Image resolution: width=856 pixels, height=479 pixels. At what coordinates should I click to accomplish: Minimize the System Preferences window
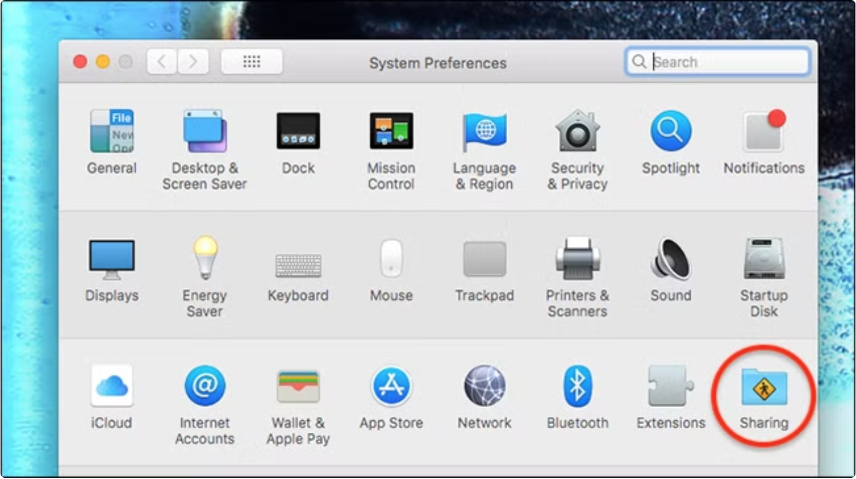click(103, 62)
